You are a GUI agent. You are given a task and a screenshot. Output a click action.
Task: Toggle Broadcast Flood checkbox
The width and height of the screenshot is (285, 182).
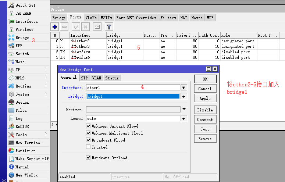88,140
